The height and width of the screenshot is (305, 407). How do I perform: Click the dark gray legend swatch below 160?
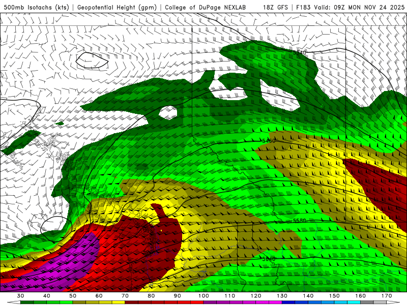coord(367,302)
